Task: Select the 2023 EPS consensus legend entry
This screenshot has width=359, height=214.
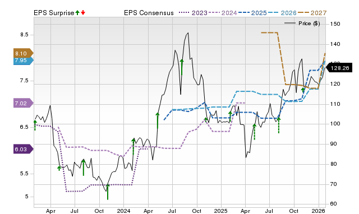Action: coord(193,13)
